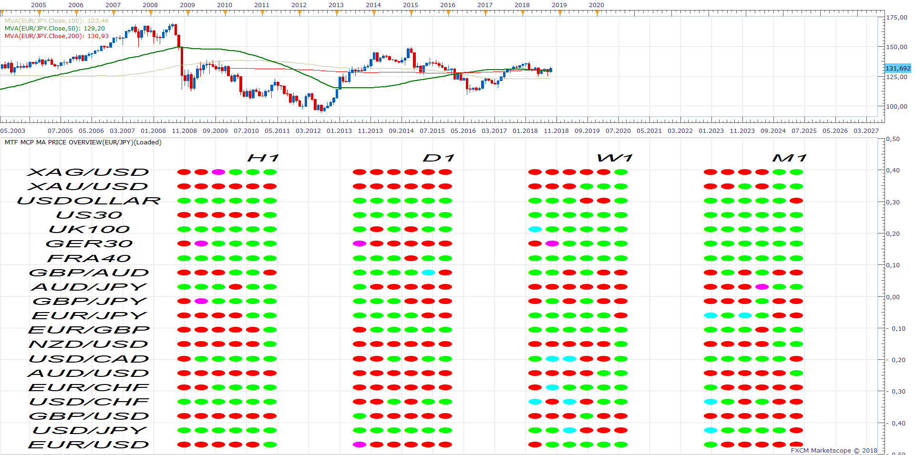Image resolution: width=916 pixels, height=455 pixels.
Task: Click the cyan dot in USD/JPY W1 row
Action: [569, 430]
